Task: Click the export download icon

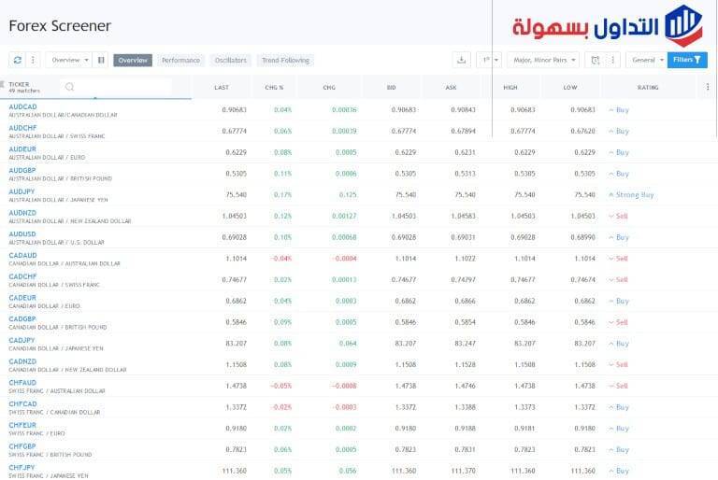Action: coord(462,60)
